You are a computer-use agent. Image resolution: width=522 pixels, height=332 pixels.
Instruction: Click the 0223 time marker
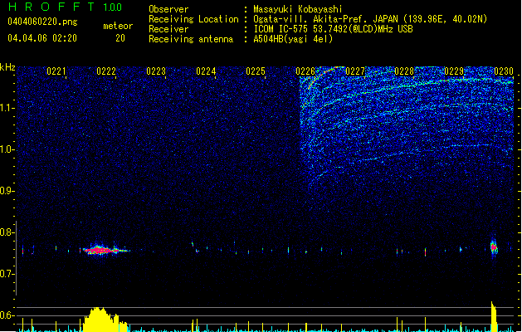point(156,71)
